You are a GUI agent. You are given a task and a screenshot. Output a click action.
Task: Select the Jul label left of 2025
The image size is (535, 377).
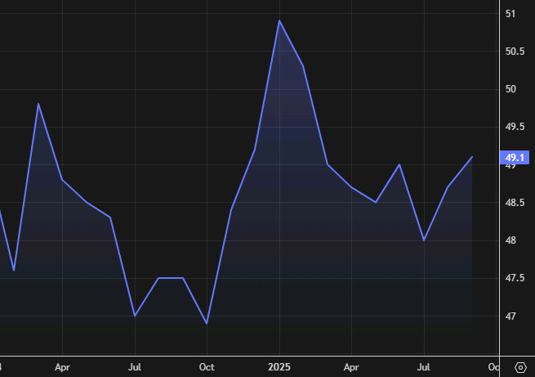coord(135,368)
